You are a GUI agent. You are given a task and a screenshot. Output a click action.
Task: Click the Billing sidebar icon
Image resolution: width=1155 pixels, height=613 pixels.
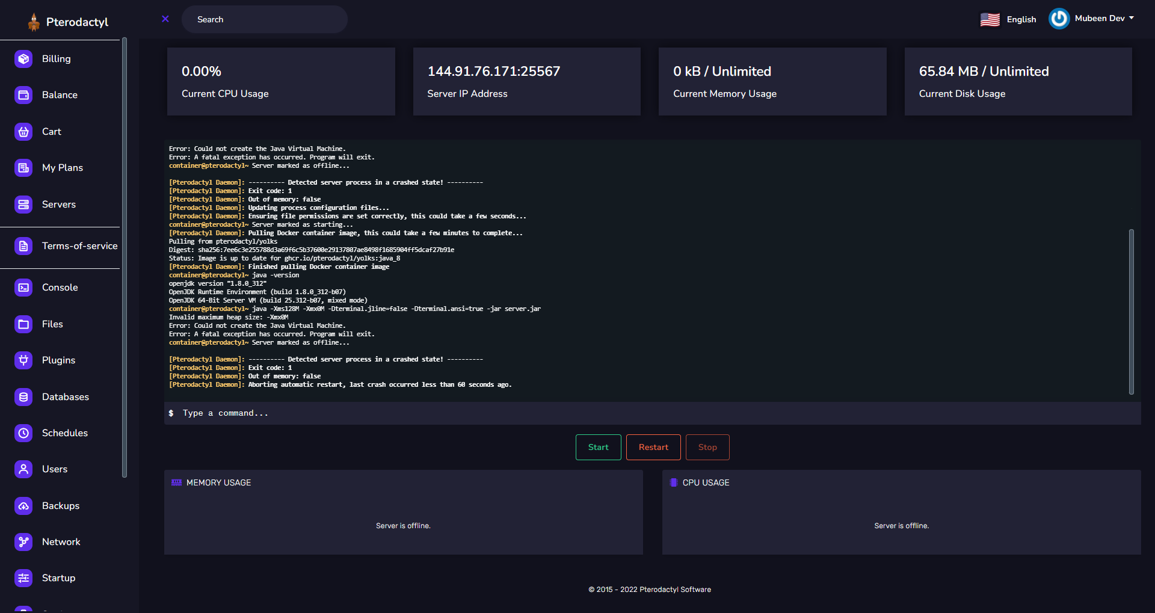click(23, 59)
